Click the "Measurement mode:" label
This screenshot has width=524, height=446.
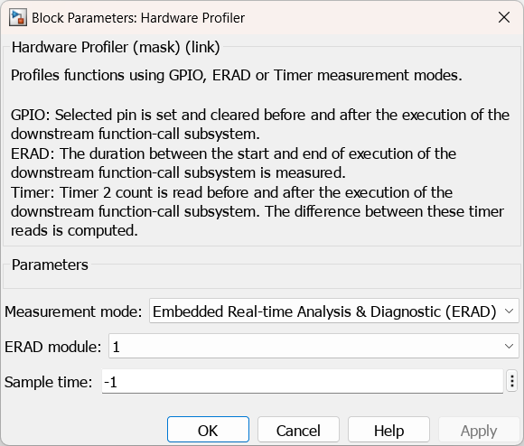(x=73, y=311)
